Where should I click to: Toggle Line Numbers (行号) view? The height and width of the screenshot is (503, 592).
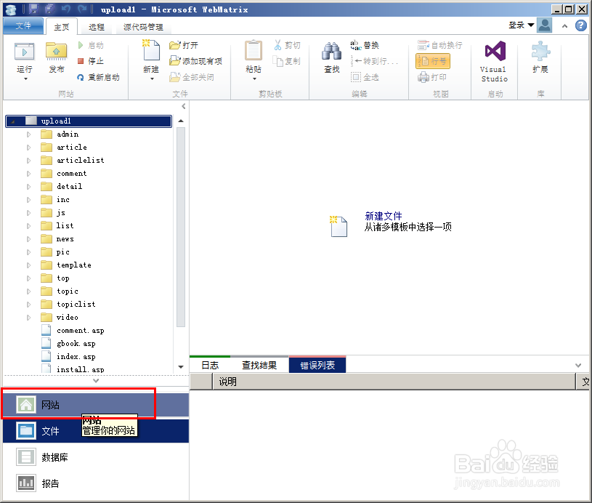(433, 61)
